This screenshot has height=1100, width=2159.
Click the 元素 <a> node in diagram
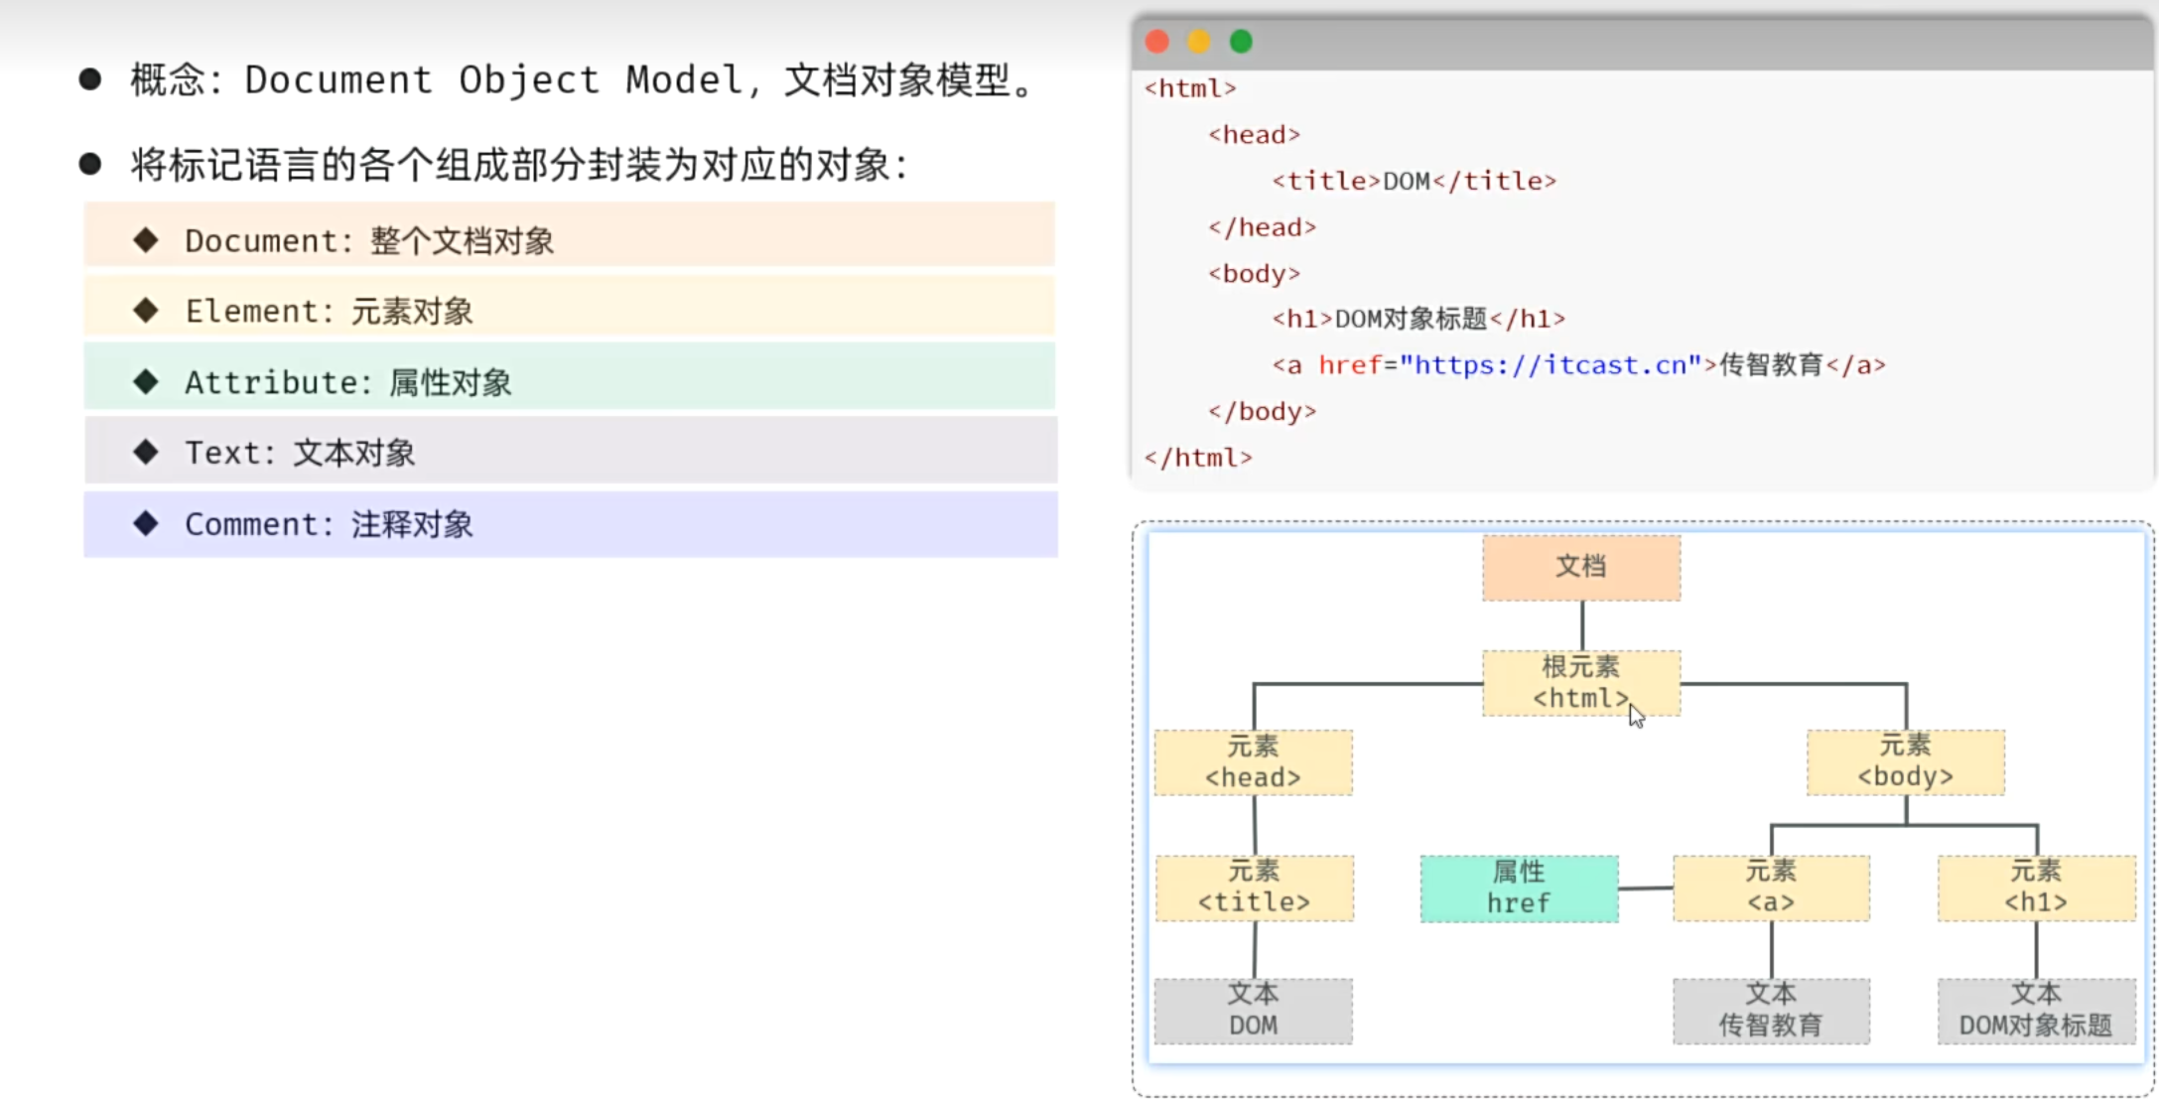pyautogui.click(x=1771, y=889)
